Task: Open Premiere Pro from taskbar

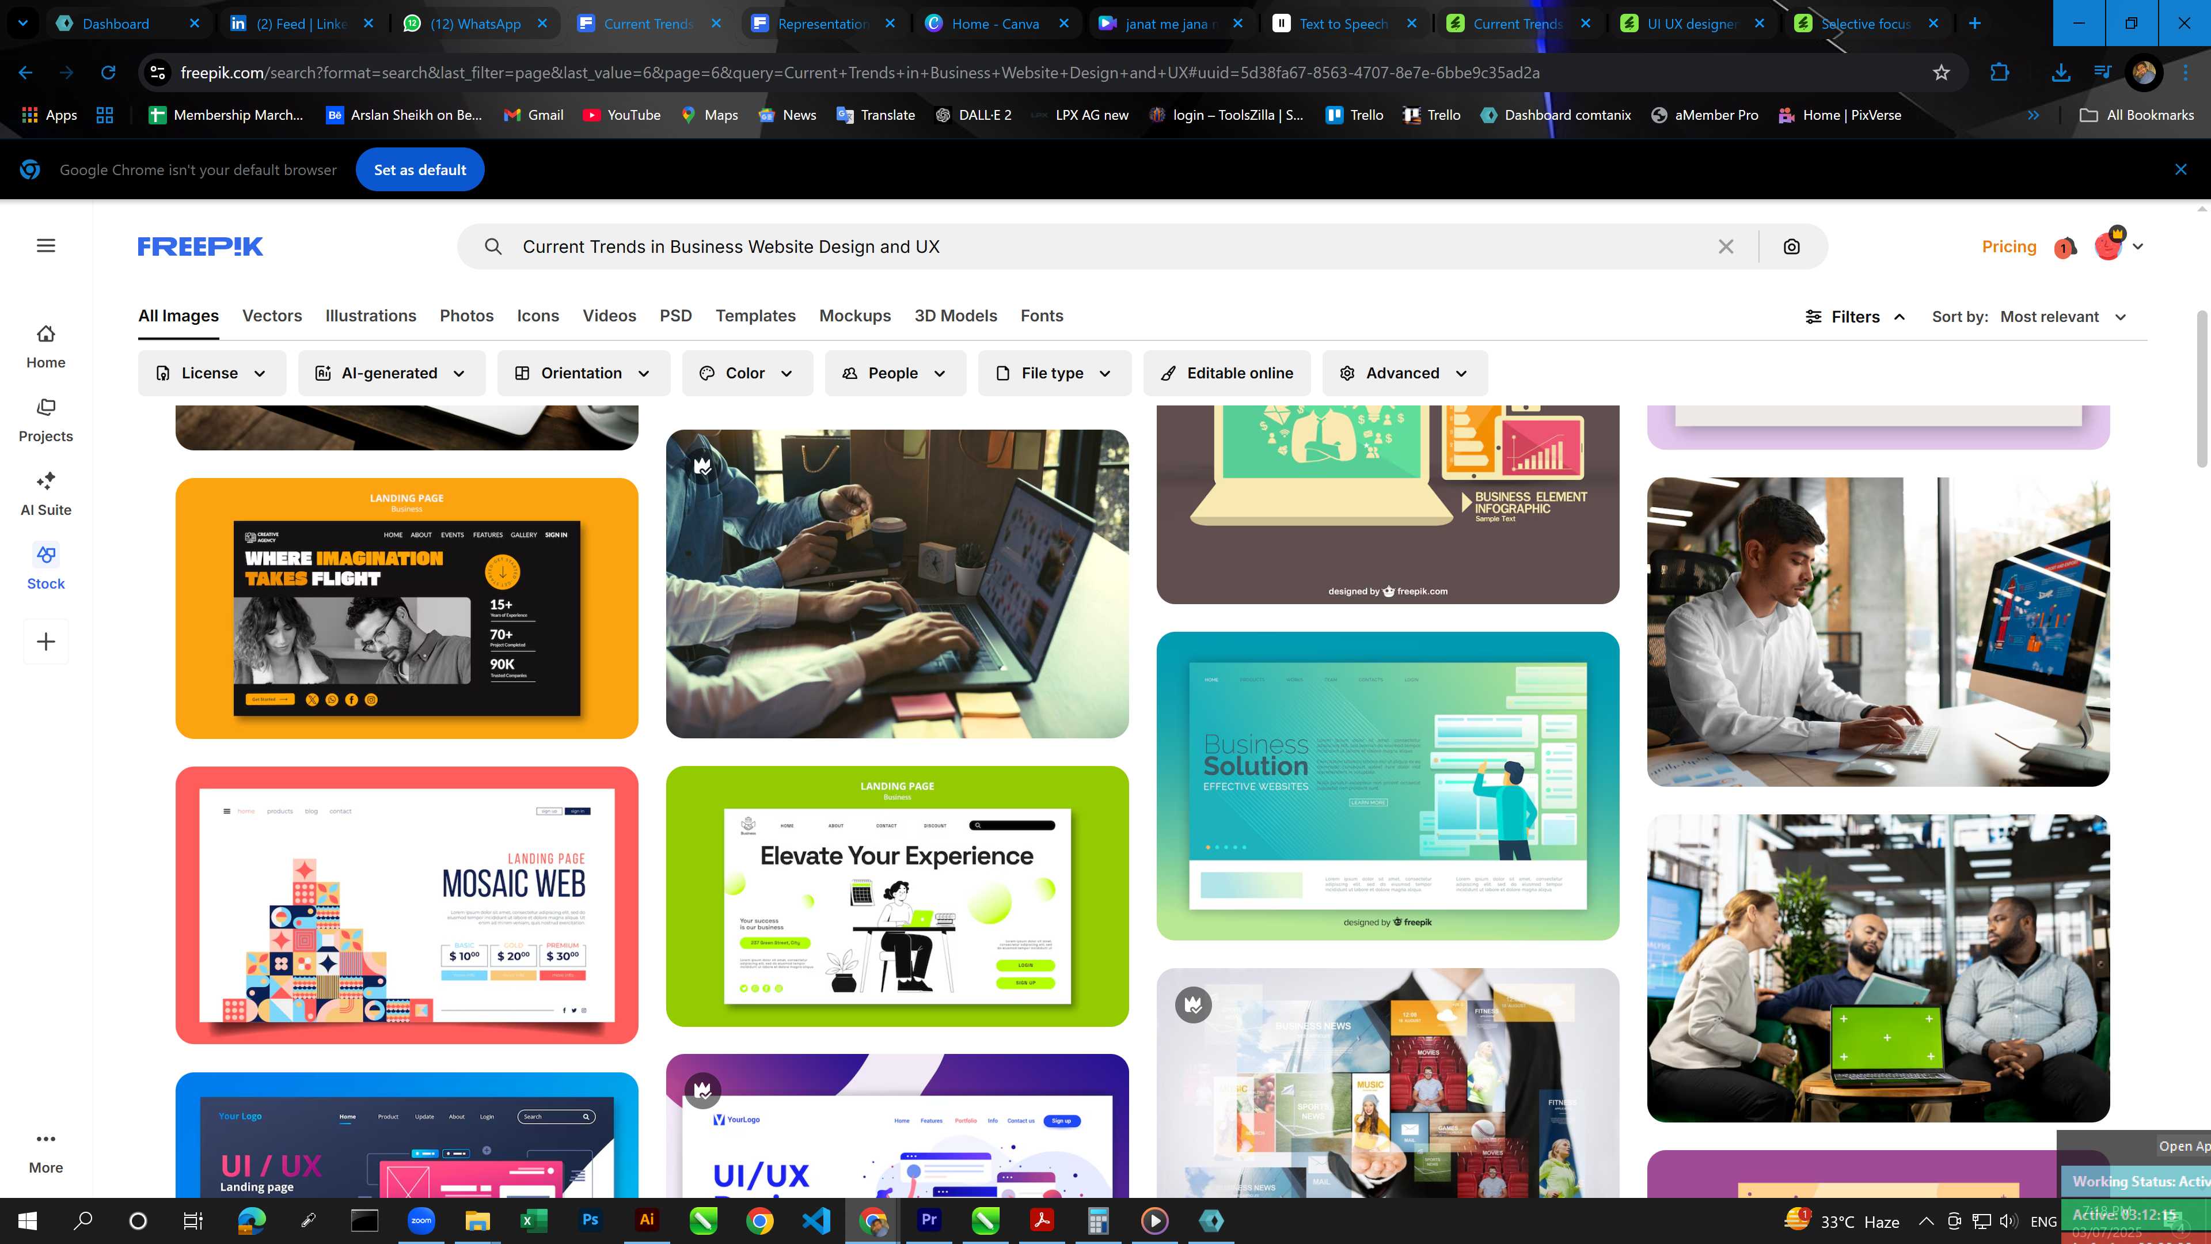Action: point(929,1220)
